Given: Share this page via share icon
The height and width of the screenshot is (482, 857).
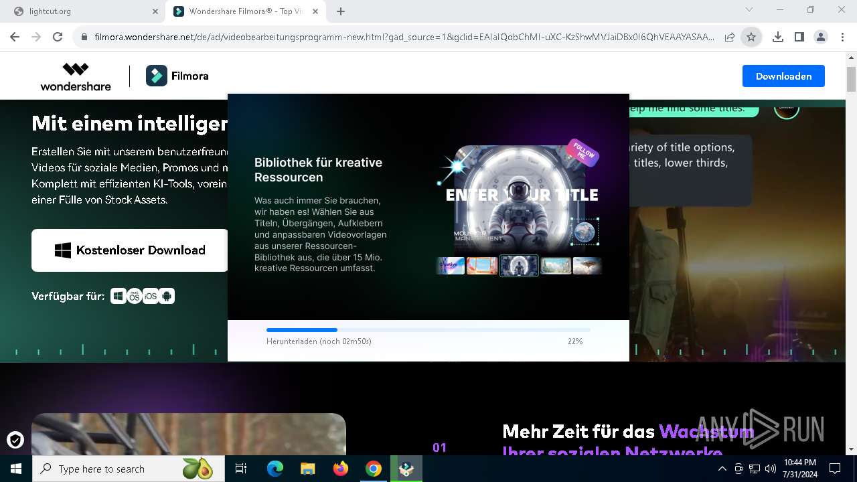Looking at the screenshot, I should pos(730,37).
